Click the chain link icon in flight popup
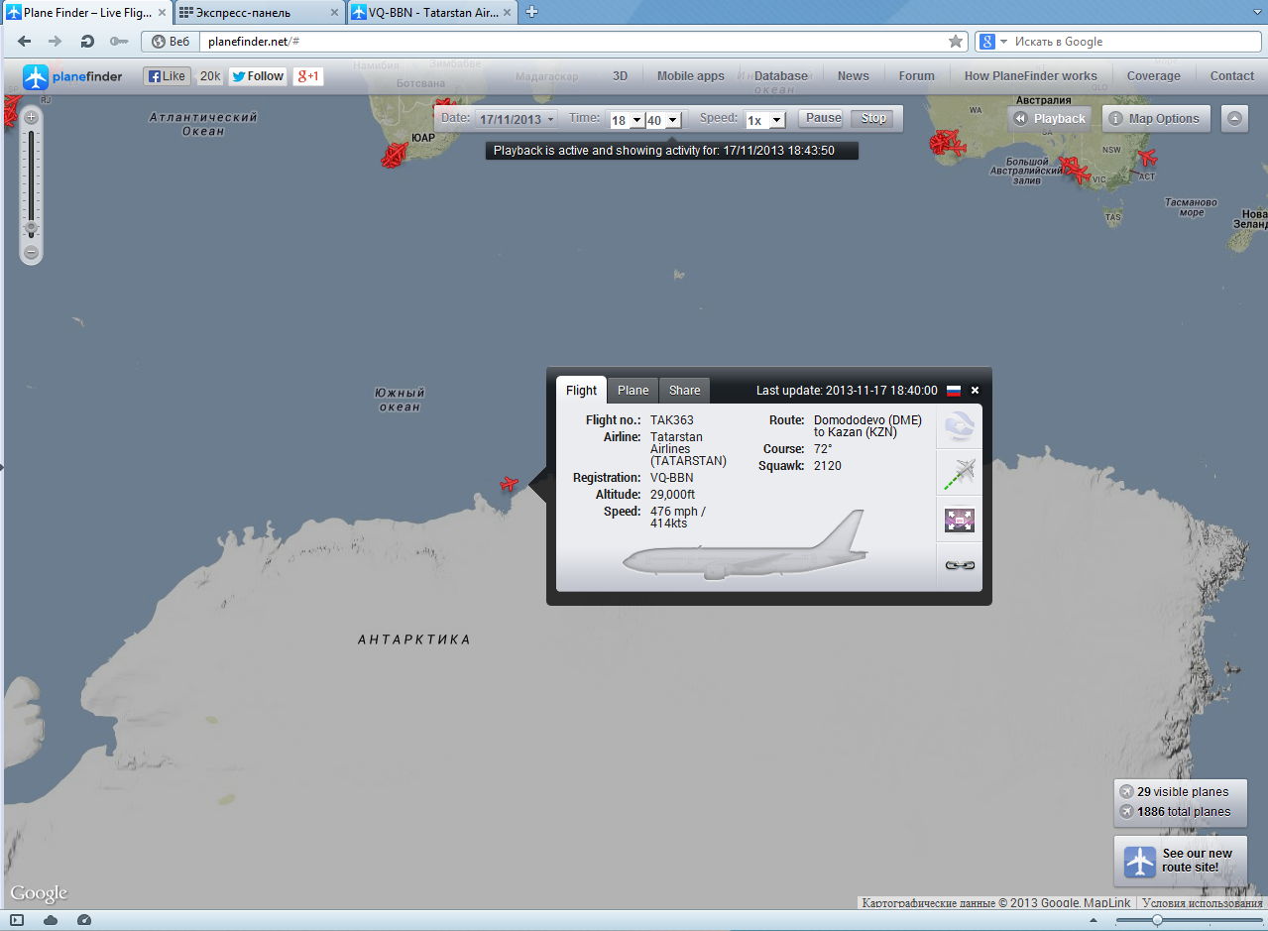 [x=959, y=565]
